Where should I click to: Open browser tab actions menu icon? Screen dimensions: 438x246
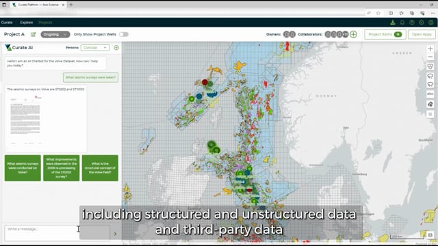(4, 5)
